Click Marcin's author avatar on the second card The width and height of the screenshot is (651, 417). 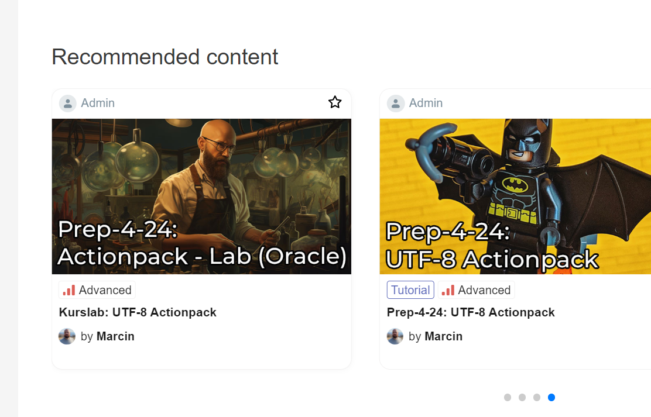pyautogui.click(x=395, y=336)
